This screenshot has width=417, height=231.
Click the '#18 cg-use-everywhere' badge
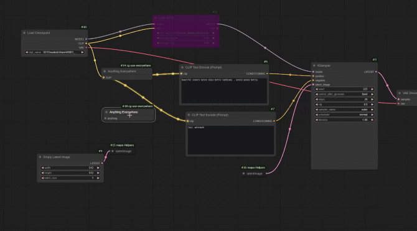tap(138, 106)
